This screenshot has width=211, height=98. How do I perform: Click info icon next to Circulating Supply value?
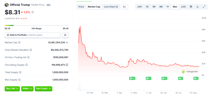point(67,65)
